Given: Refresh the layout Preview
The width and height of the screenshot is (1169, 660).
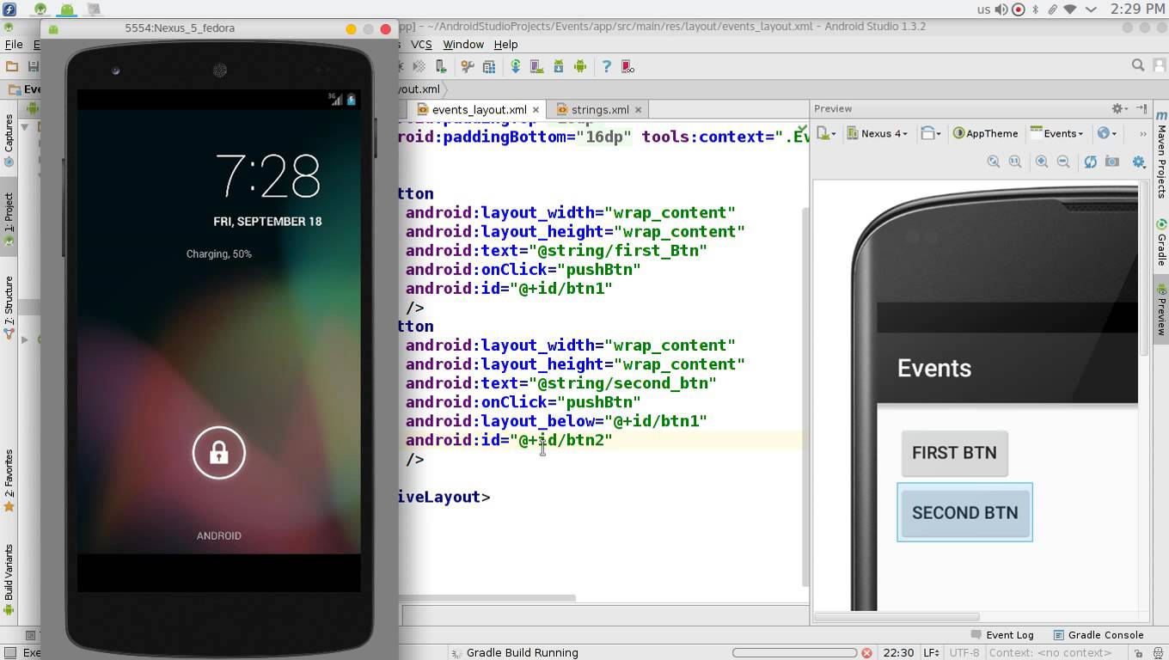Looking at the screenshot, I should click(1090, 162).
